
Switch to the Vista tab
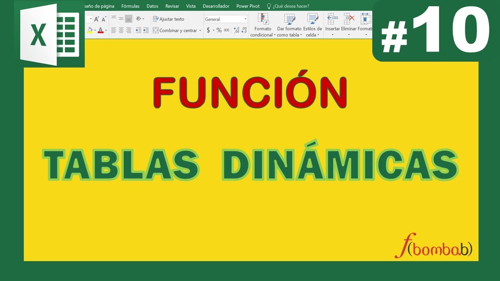[x=191, y=6]
